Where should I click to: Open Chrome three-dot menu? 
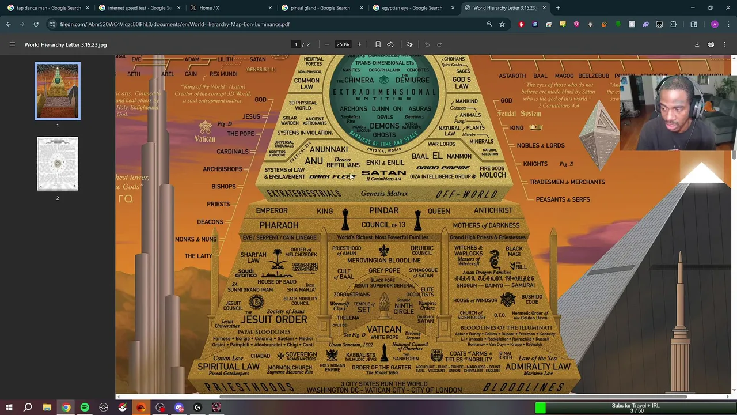(728, 24)
